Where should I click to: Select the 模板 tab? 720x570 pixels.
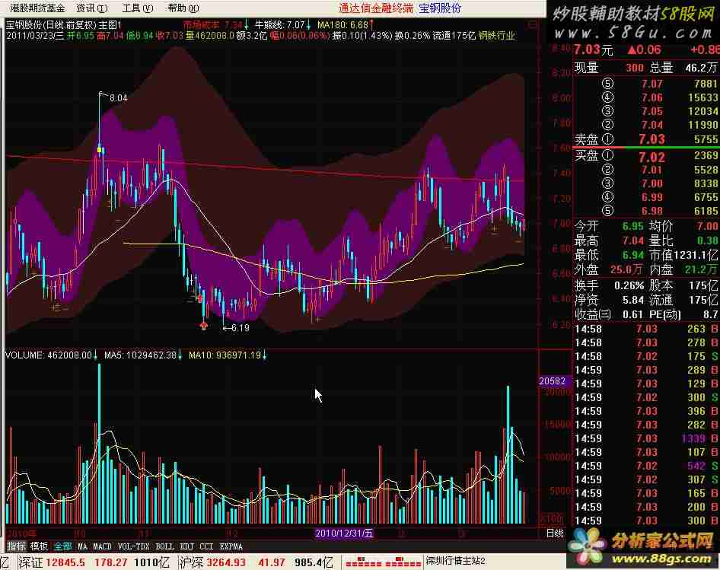click(x=39, y=546)
